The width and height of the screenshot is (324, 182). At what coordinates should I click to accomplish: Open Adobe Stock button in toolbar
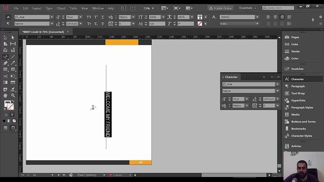133,8
